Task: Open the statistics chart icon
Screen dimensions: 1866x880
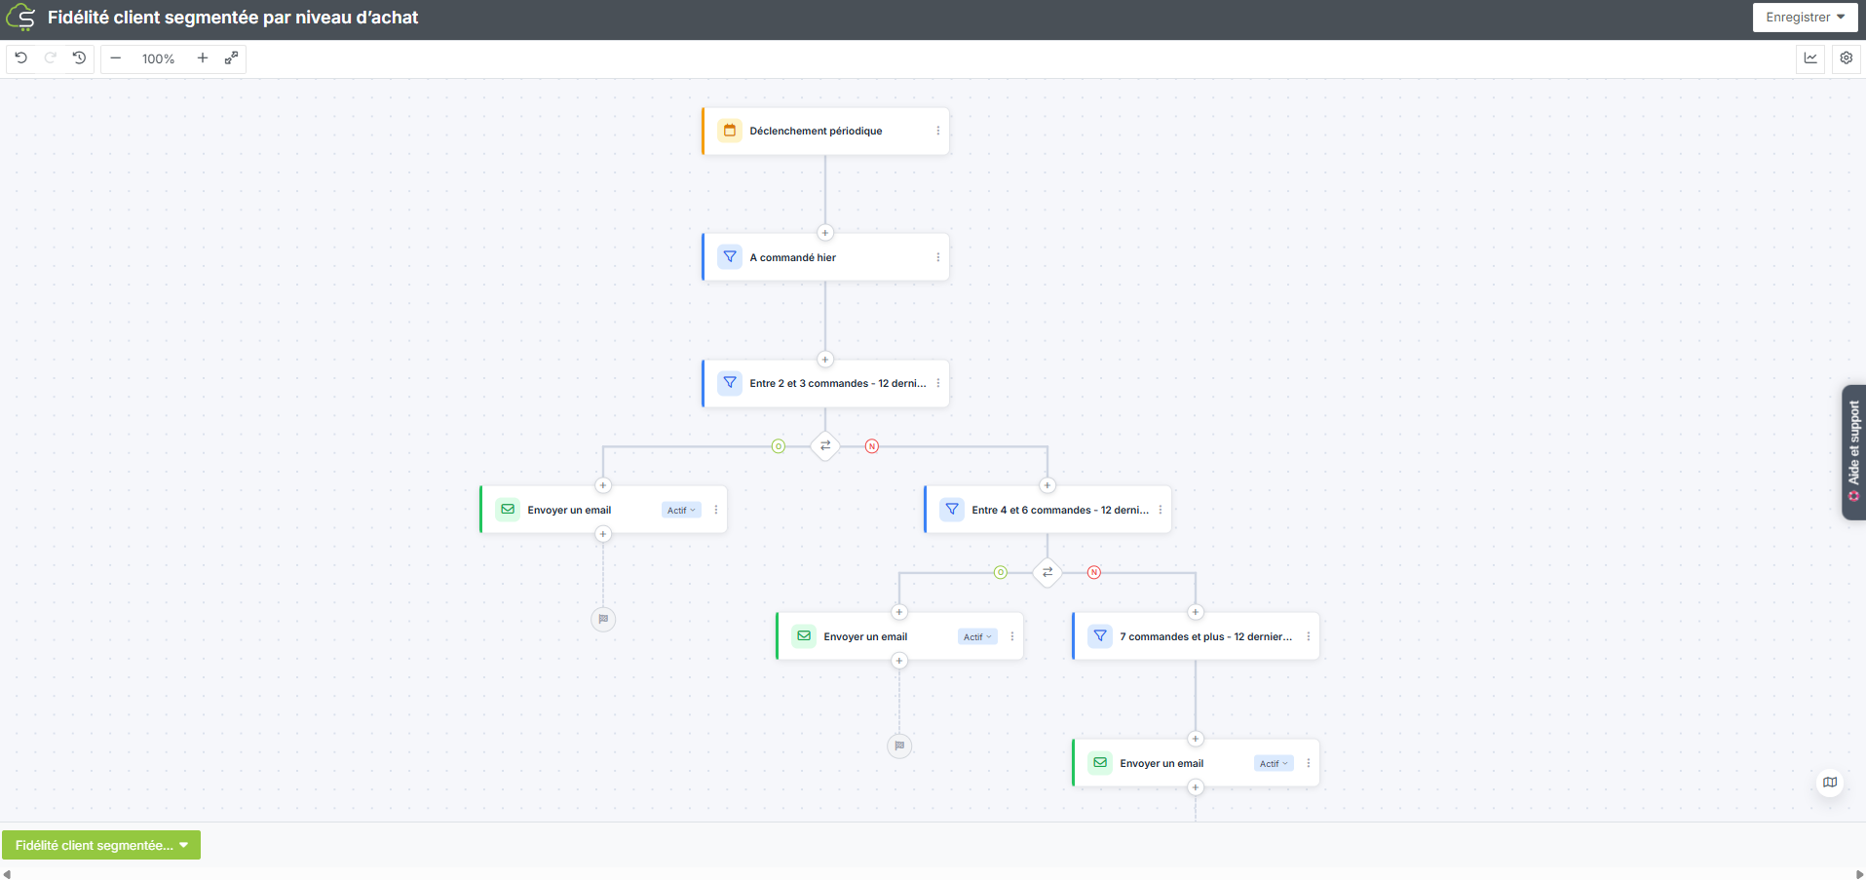Action: (1810, 58)
